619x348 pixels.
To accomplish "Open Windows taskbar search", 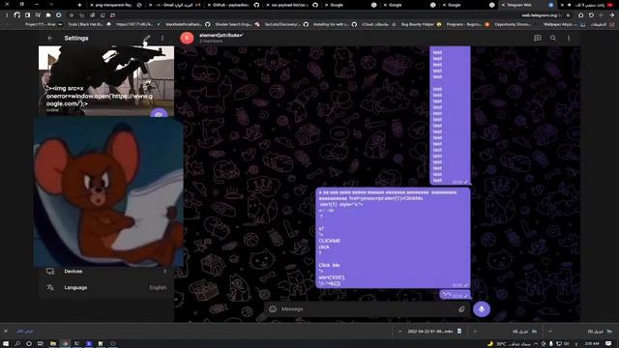I will click(x=17, y=344).
